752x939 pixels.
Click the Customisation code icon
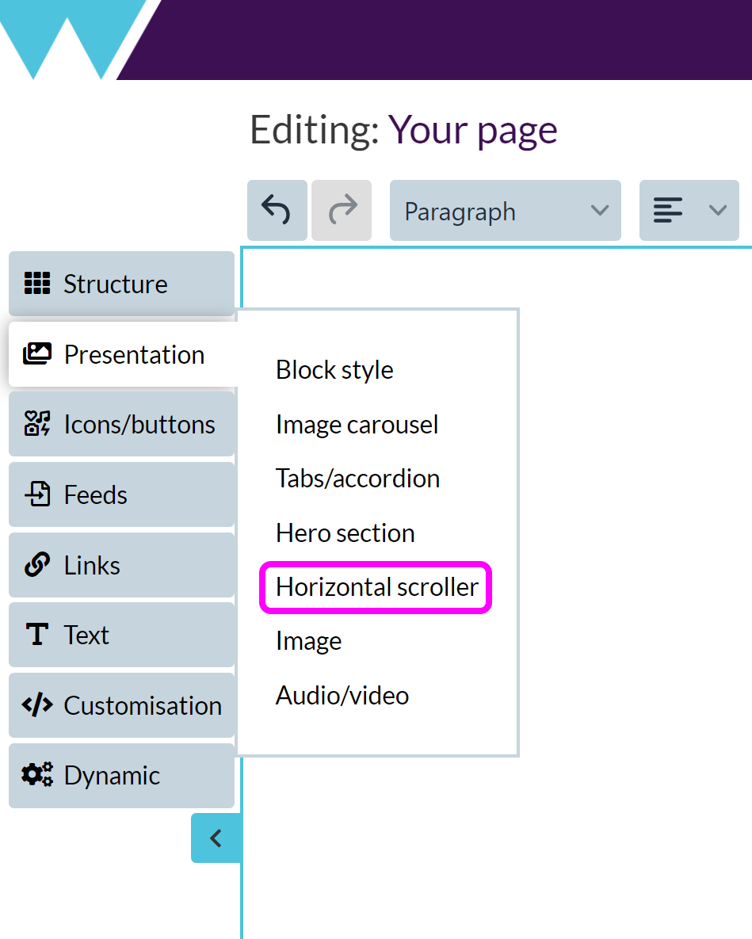pyautogui.click(x=36, y=705)
